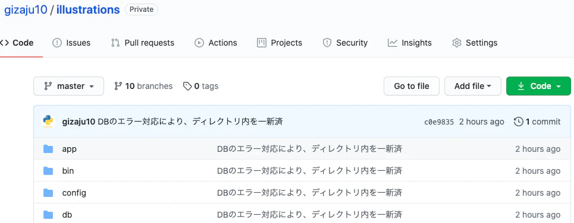The image size is (574, 223).
Task: Click the db row's 2 hours ago timestamp
Action: 538,215
